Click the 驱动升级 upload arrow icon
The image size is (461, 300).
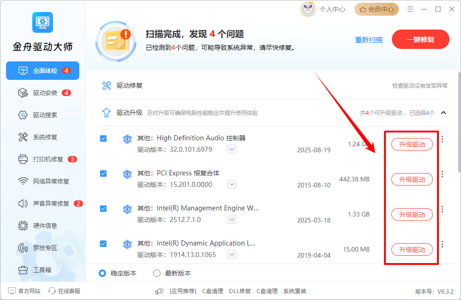(x=106, y=113)
